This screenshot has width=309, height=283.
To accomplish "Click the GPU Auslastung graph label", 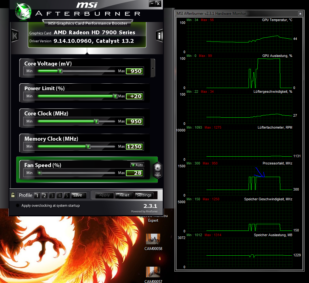I will point(277,56).
